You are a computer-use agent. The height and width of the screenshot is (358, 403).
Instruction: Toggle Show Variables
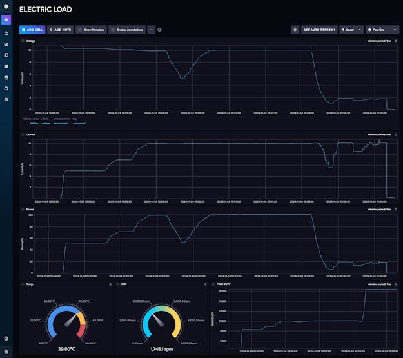coord(91,30)
